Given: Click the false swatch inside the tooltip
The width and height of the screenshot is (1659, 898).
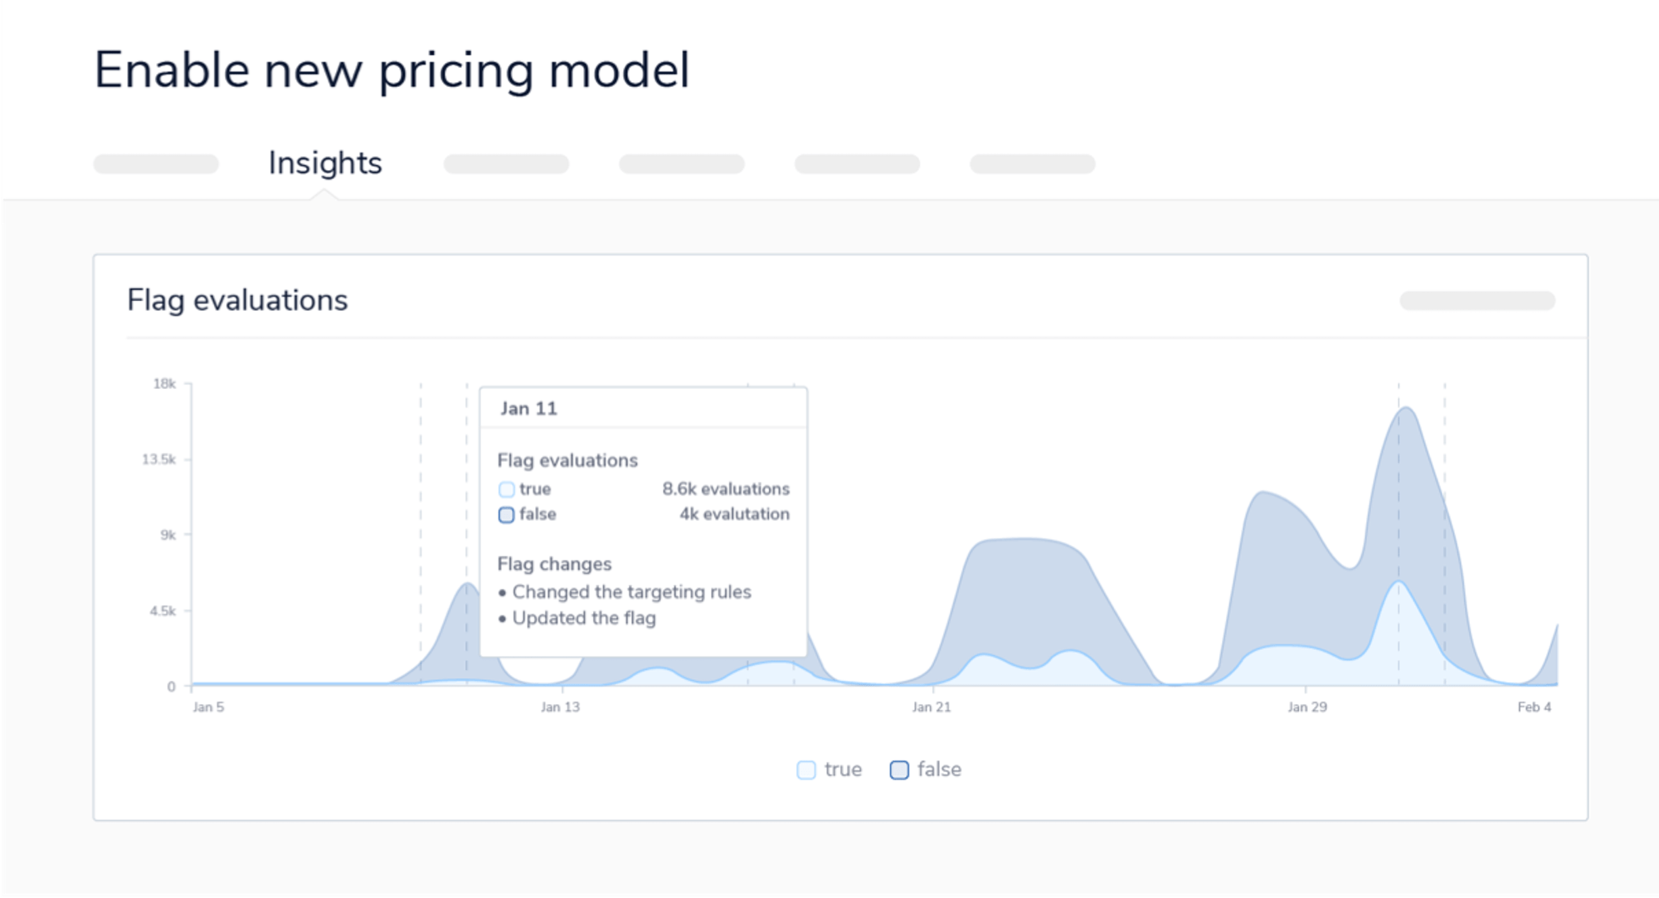Looking at the screenshot, I should (x=507, y=515).
